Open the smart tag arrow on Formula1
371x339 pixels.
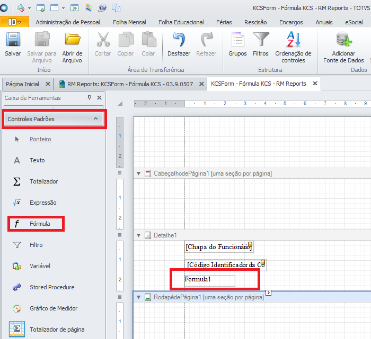click(x=268, y=293)
